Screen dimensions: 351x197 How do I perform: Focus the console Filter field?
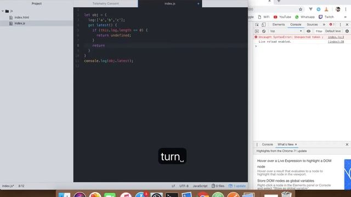(319, 31)
